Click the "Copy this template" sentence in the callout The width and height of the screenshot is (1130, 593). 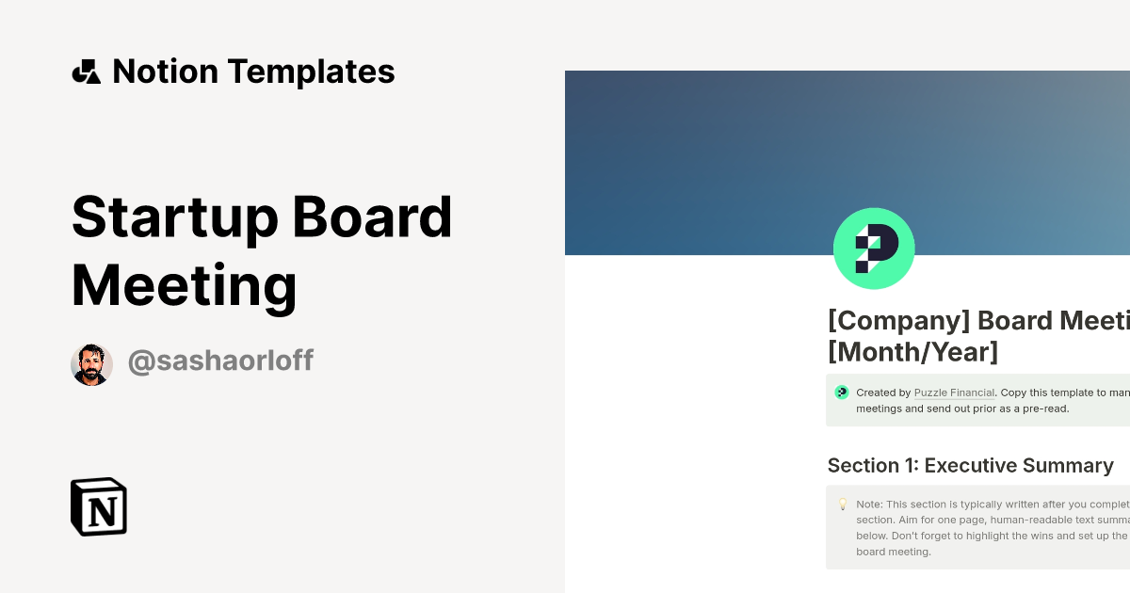coord(1064,393)
